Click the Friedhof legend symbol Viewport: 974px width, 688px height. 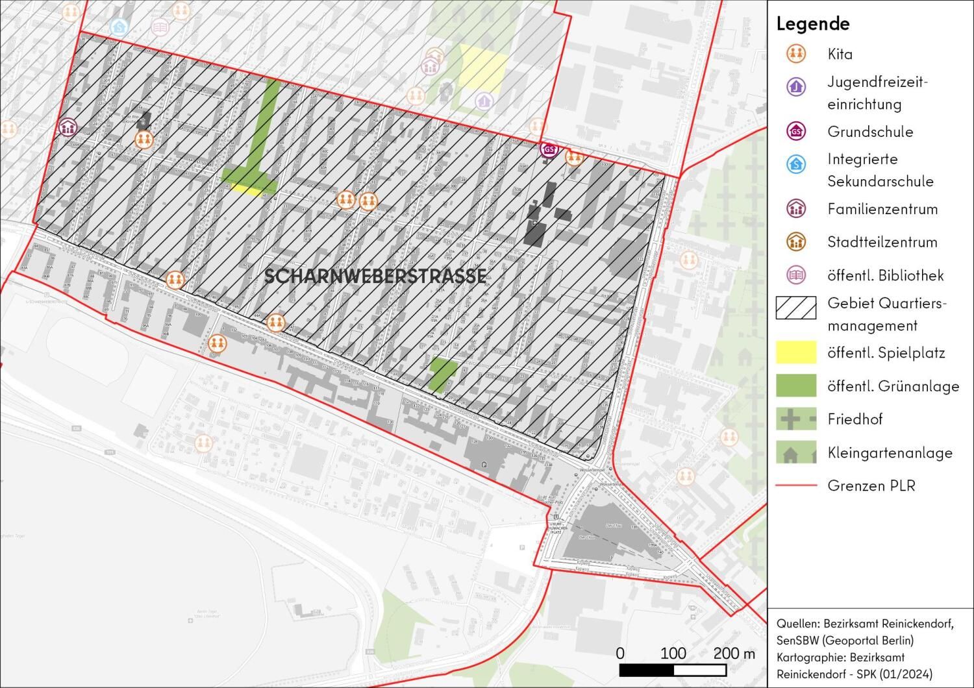point(796,419)
